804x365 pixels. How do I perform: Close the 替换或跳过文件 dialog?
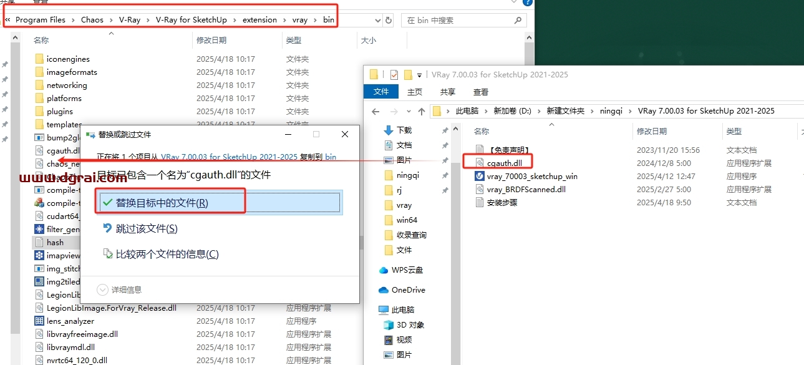click(345, 134)
